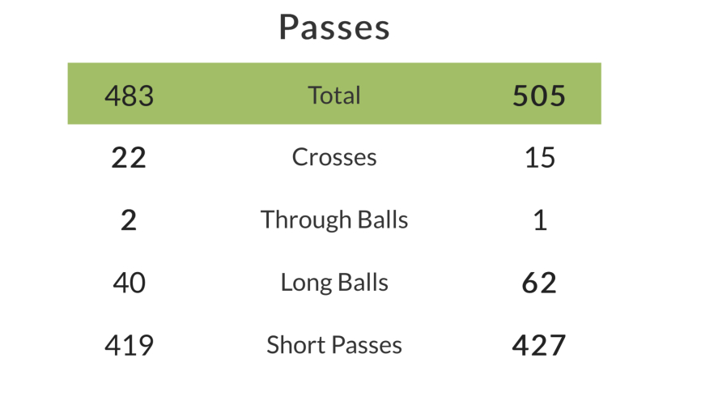Click the bold 505 total passes value
Screen dimensions: 701x405
coord(539,96)
